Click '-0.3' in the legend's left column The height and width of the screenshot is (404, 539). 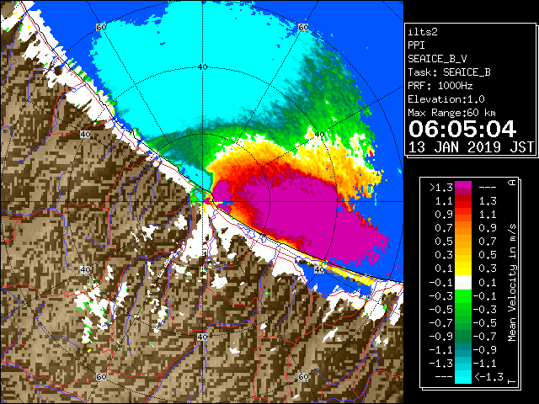440,295
